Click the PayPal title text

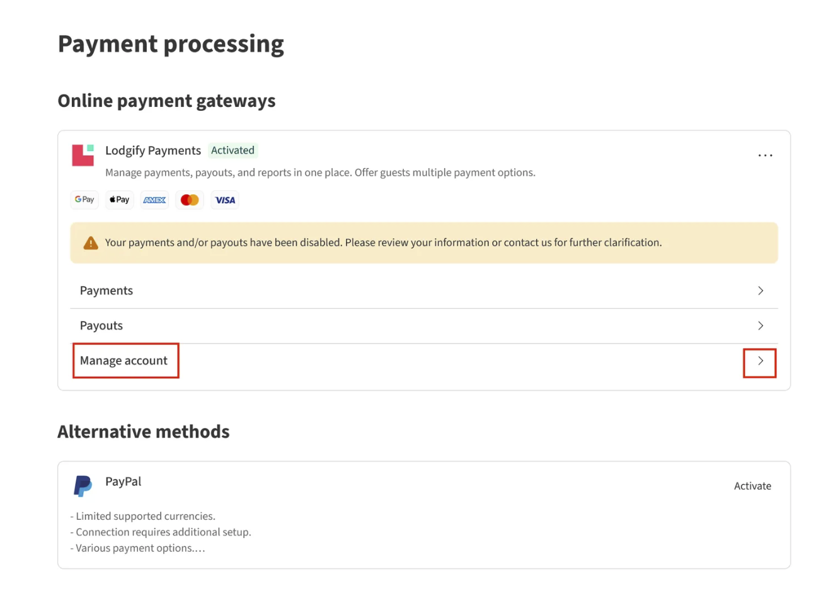coord(124,481)
